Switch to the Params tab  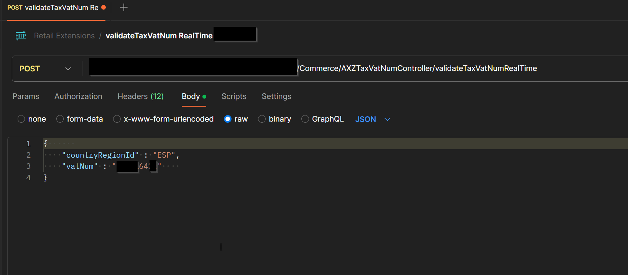pos(26,96)
